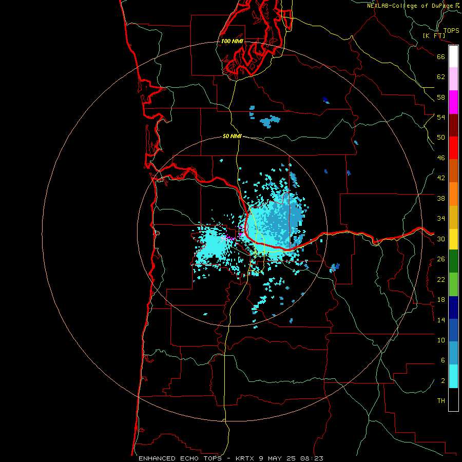The height and width of the screenshot is (462, 462).
Task: Select the dark green legend swatch
Action: [453, 261]
